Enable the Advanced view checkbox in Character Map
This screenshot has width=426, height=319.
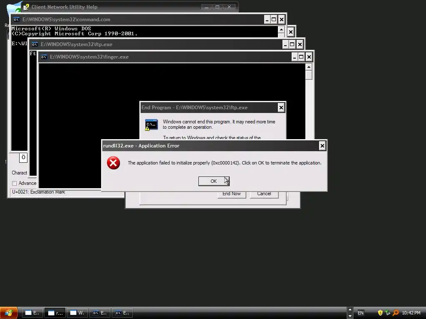click(15, 183)
